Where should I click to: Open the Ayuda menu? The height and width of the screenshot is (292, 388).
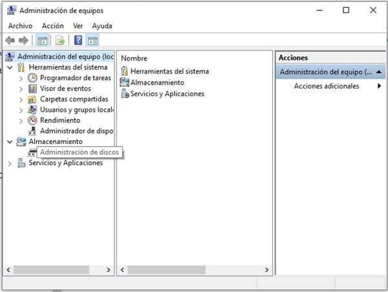(x=102, y=26)
